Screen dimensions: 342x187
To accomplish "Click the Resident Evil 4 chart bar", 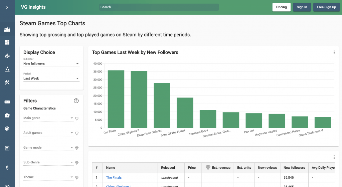I will (208, 119).
